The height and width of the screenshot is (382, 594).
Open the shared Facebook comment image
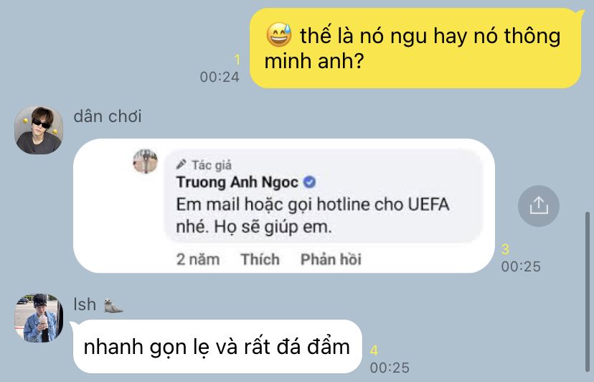284,205
